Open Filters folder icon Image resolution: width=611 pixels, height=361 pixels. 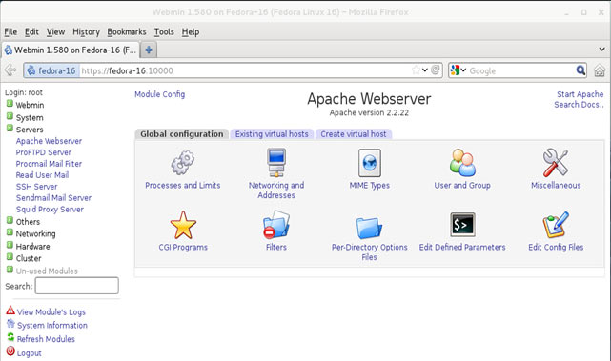click(x=276, y=225)
